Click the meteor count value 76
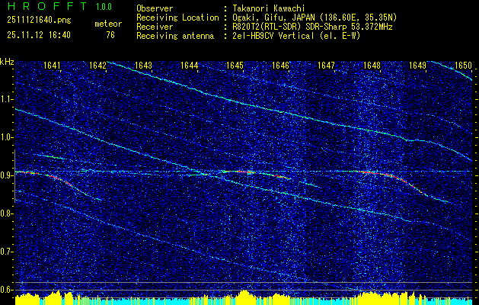This screenshot has width=479, height=305. tap(110, 35)
